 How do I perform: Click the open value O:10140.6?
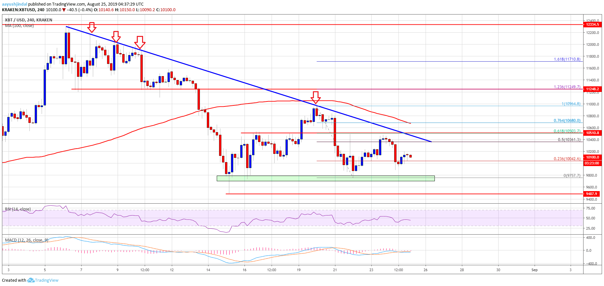pos(104,10)
